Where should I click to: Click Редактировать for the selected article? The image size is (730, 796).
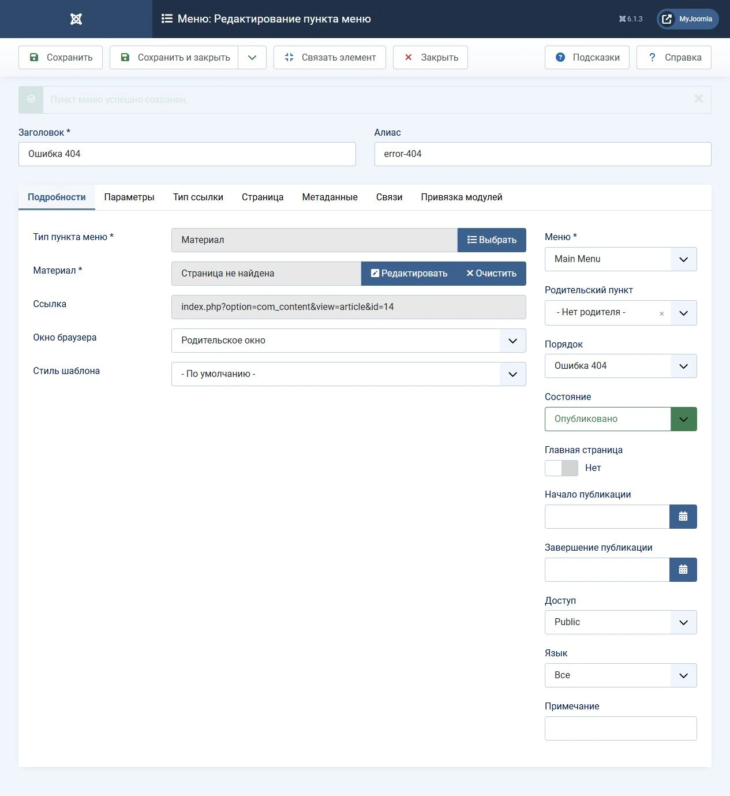click(x=409, y=274)
